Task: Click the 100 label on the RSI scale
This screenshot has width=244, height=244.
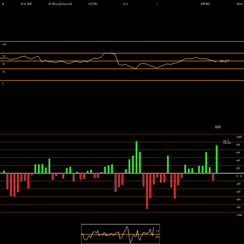Action: (4, 44)
